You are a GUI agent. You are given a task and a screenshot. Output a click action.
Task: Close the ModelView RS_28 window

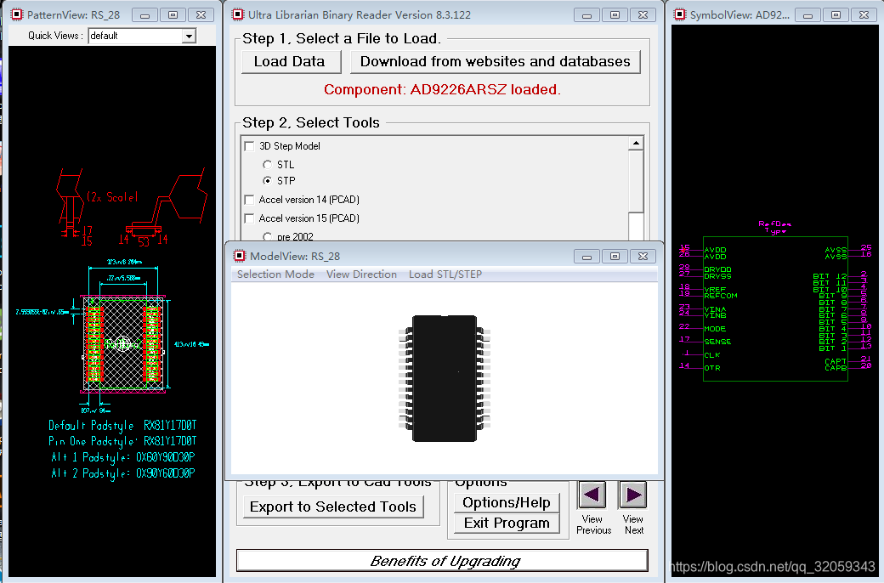(x=643, y=257)
